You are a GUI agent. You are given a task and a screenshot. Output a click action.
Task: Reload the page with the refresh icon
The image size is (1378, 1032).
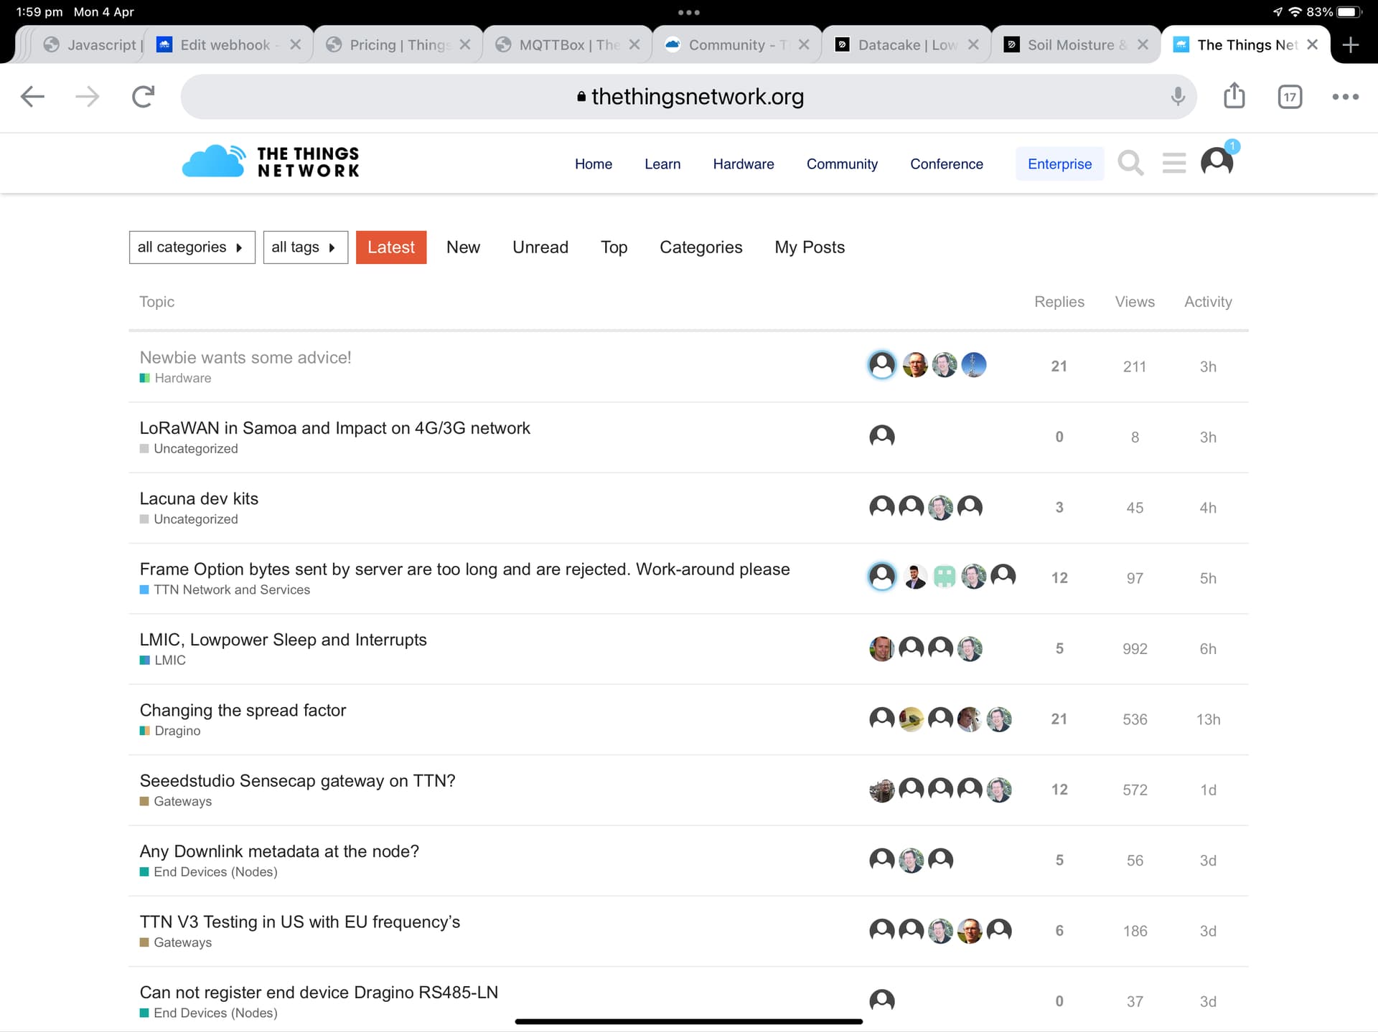[x=144, y=96]
